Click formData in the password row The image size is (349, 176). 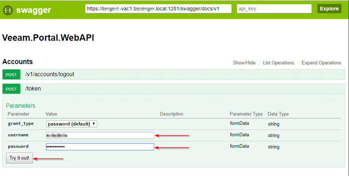tap(240, 146)
